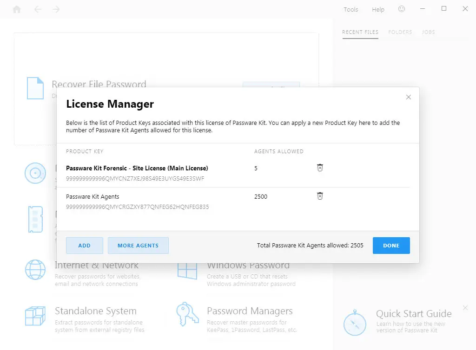The height and width of the screenshot is (350, 476).
Task: Maximize the Passware Kit window
Action: [x=444, y=9]
